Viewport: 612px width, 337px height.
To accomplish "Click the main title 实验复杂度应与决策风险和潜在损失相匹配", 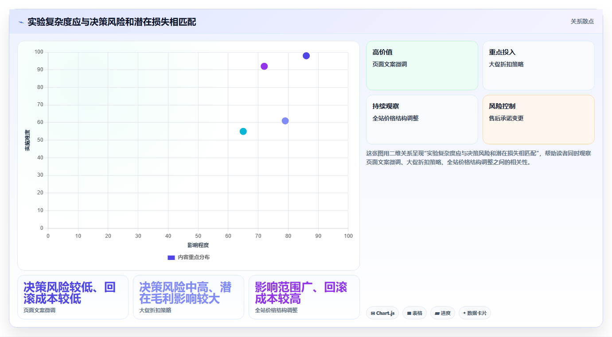I will point(112,22).
